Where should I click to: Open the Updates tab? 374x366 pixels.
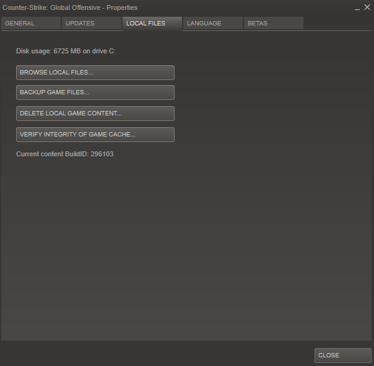pos(92,23)
